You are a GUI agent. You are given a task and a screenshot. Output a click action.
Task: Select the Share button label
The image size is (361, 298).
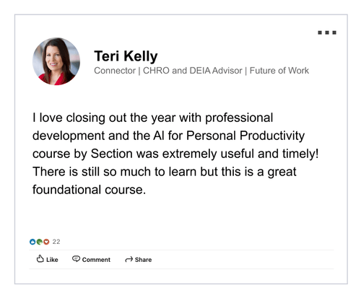point(143,260)
